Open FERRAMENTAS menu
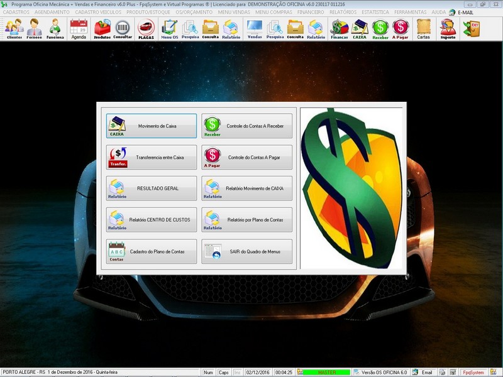503x377 pixels. [x=411, y=12]
